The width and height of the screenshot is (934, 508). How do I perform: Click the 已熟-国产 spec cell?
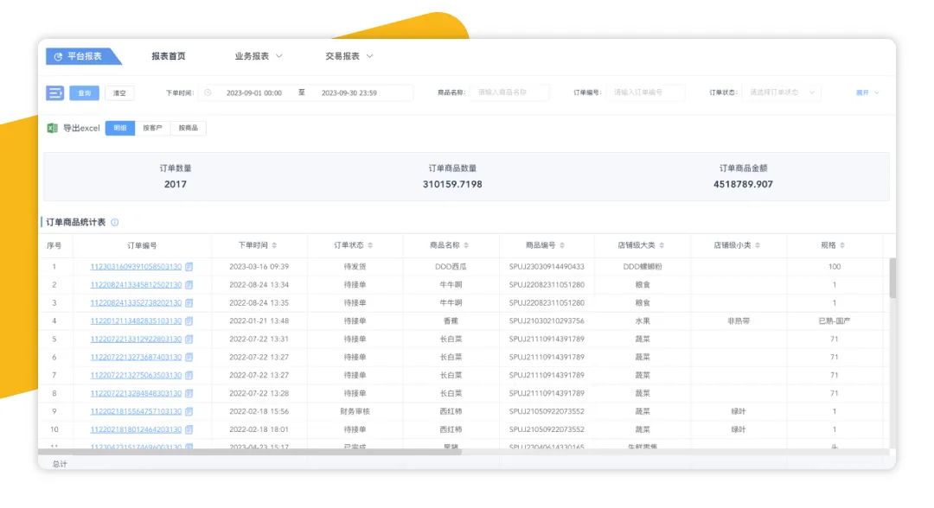(x=835, y=321)
